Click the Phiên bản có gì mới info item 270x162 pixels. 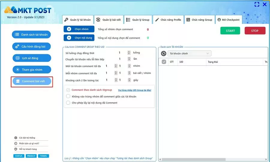(x=27, y=143)
